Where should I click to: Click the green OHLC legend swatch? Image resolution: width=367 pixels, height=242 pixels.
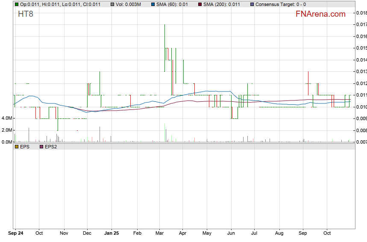pos(17,5)
